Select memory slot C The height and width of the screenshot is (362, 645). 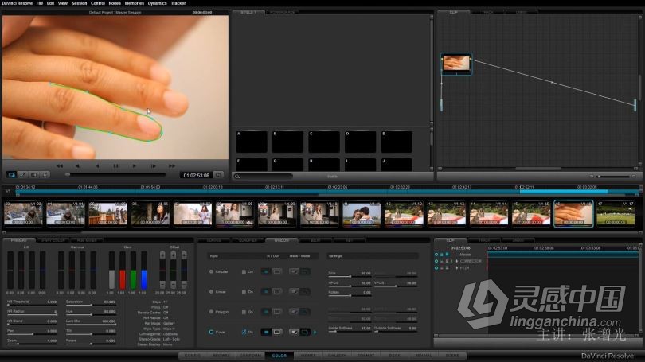pyautogui.click(x=324, y=142)
